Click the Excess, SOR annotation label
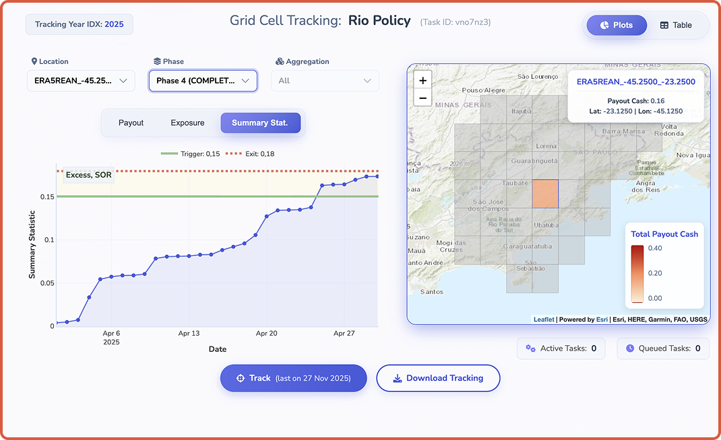Screen dimensions: 721x440 point(88,175)
